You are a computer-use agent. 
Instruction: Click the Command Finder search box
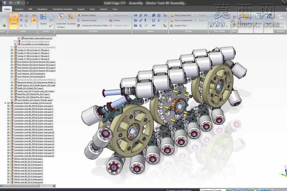(x=212, y=190)
